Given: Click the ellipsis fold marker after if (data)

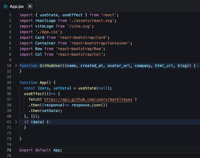Looking at the screenshot, I should 50,122.
